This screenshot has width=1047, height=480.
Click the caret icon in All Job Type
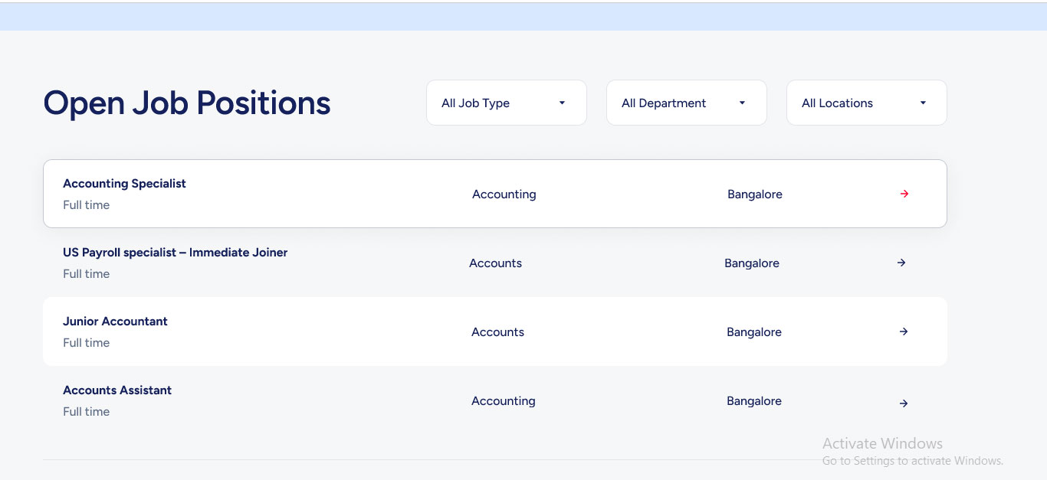(x=562, y=103)
